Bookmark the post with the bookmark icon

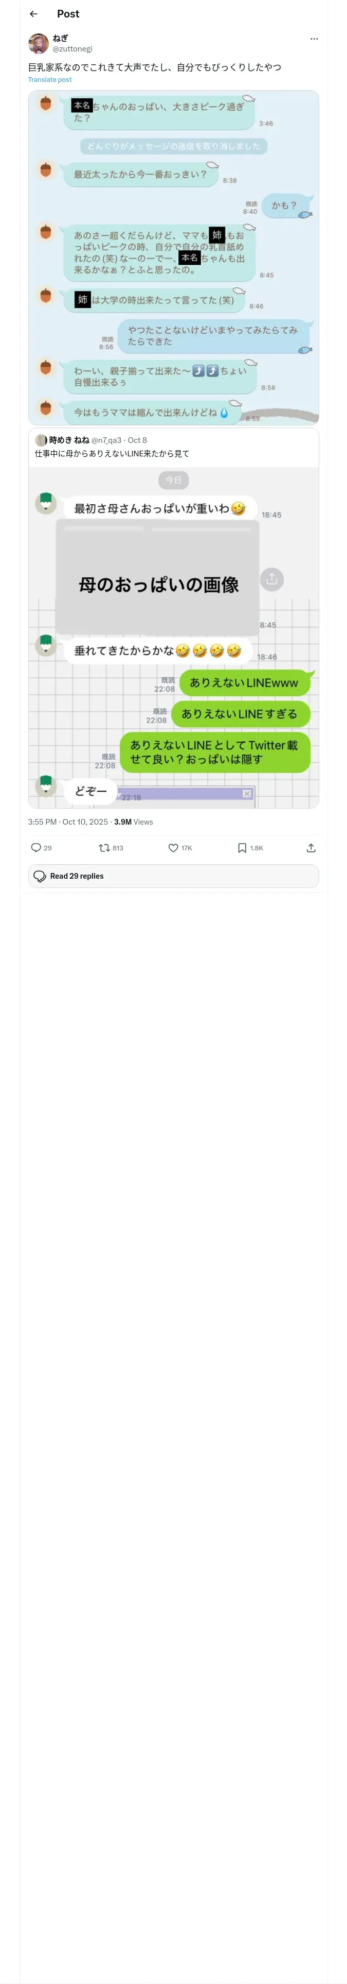coord(242,847)
